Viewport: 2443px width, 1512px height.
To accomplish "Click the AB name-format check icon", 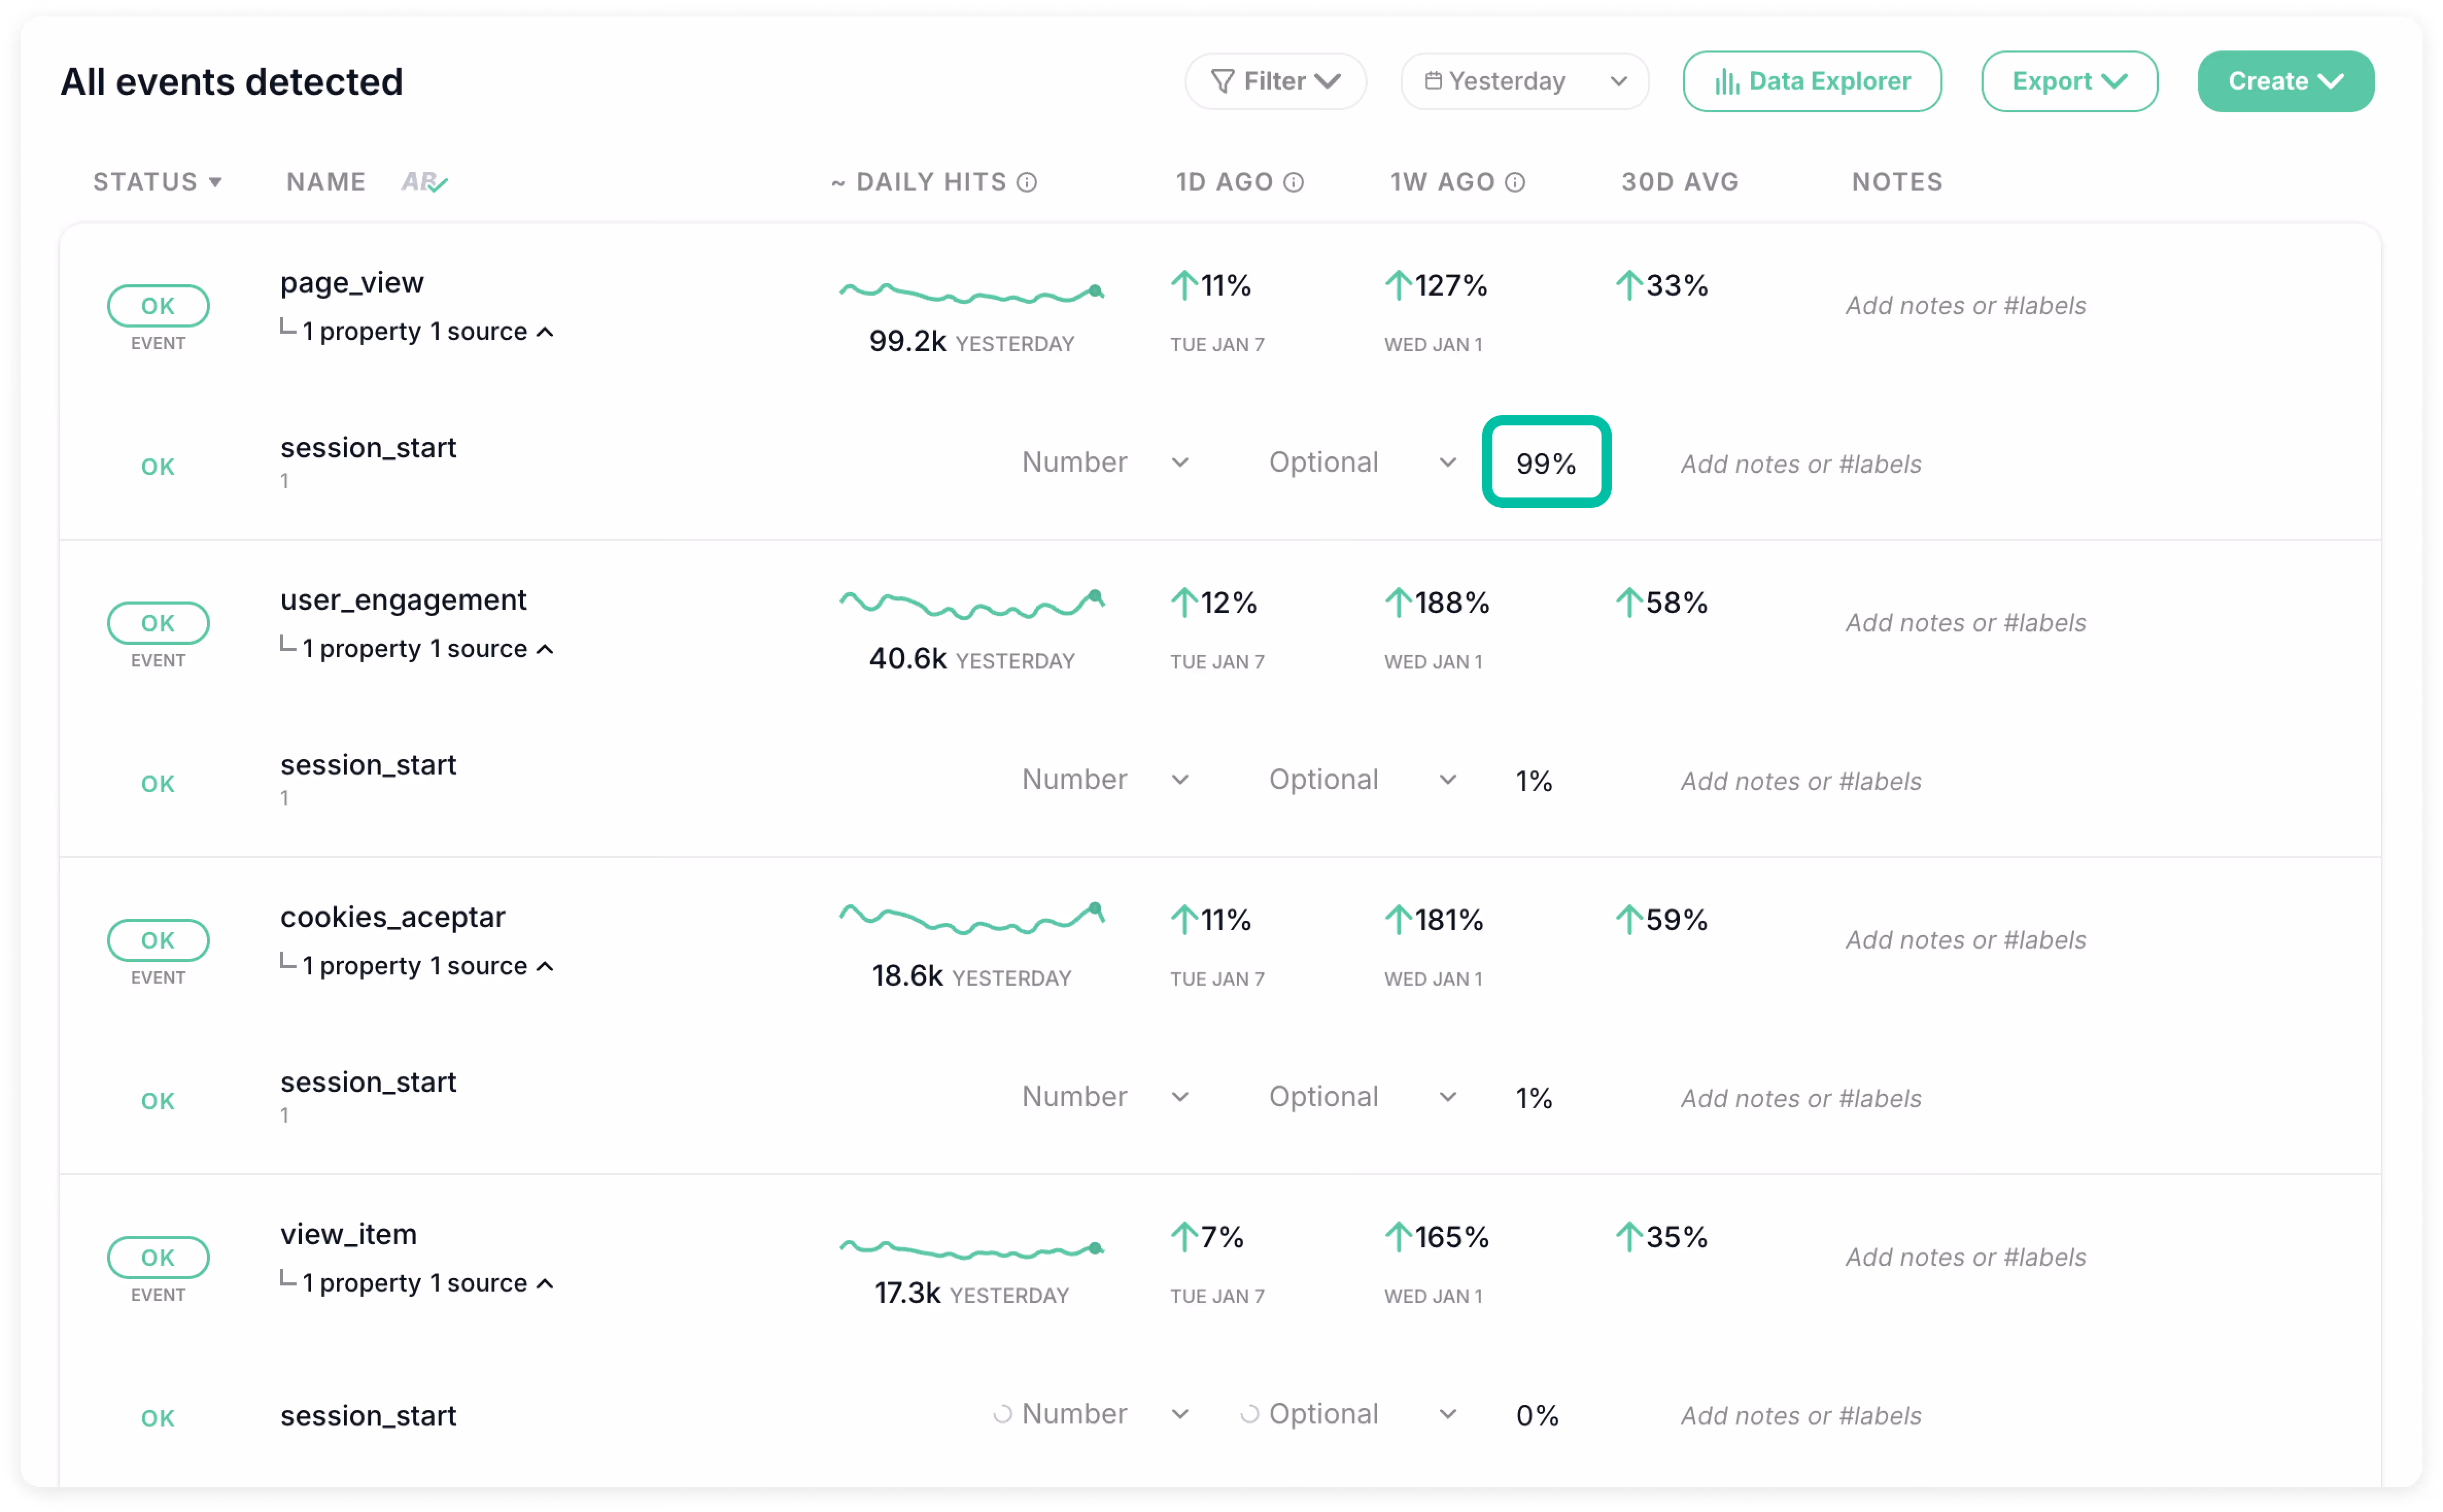I will click(425, 182).
